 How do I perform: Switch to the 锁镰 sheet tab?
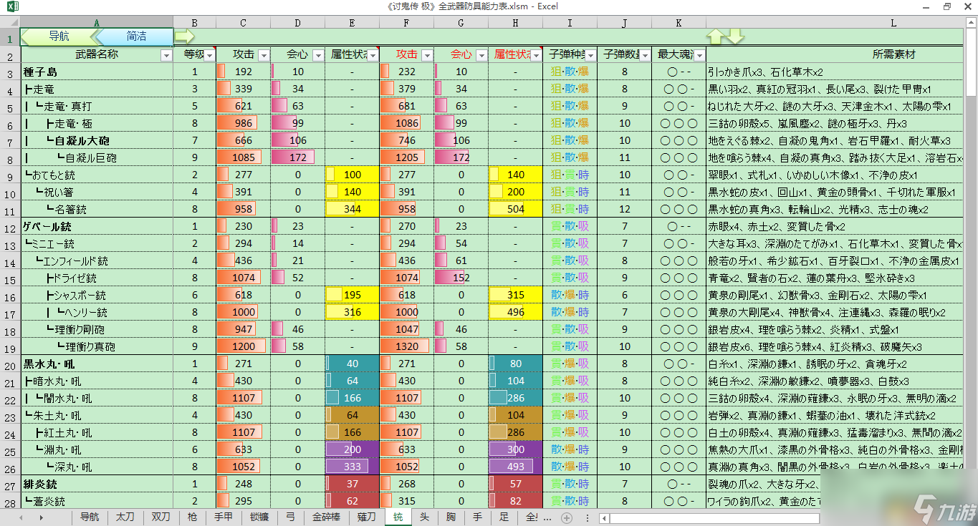point(259,517)
